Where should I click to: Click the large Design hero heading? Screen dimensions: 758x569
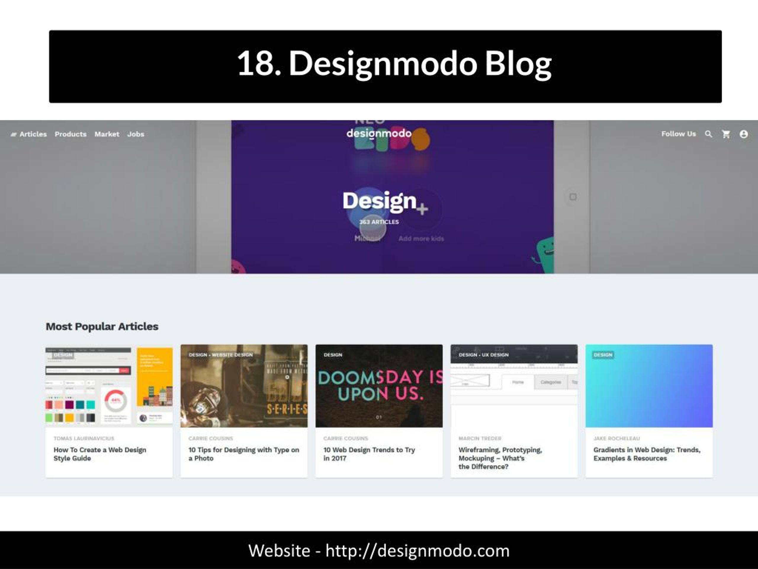tap(379, 201)
